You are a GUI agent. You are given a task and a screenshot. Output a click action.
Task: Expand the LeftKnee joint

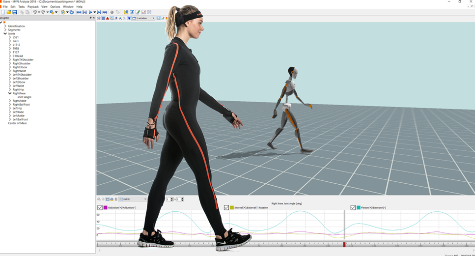10,112
